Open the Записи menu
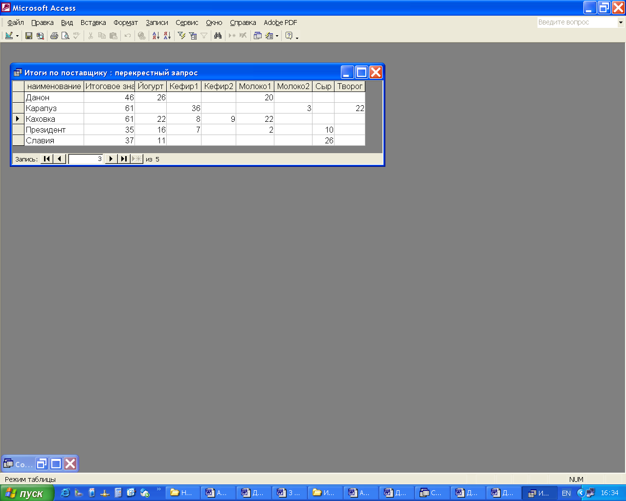626x501 pixels. pyautogui.click(x=157, y=23)
